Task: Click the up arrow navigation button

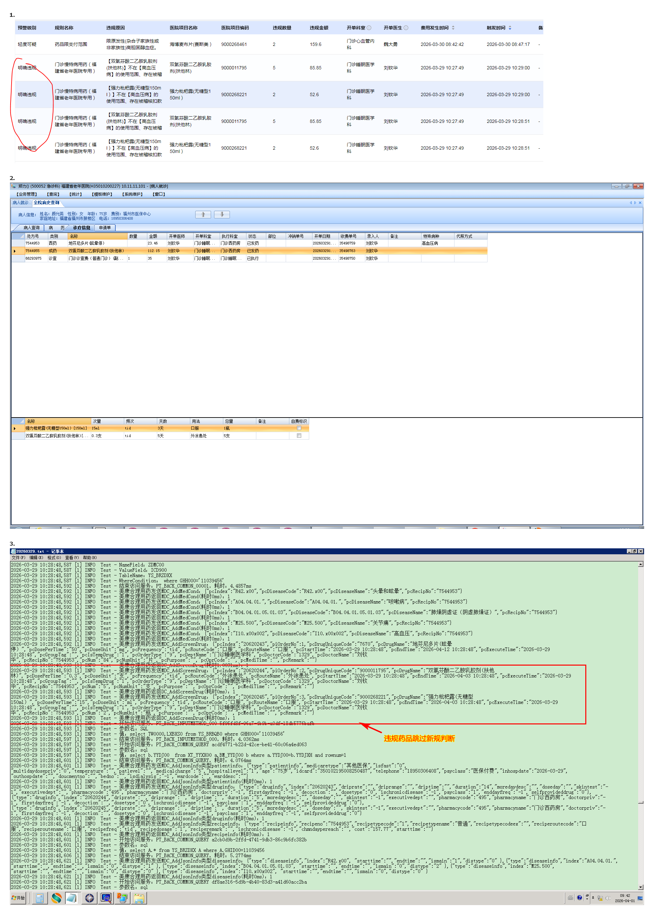Action: [203, 214]
